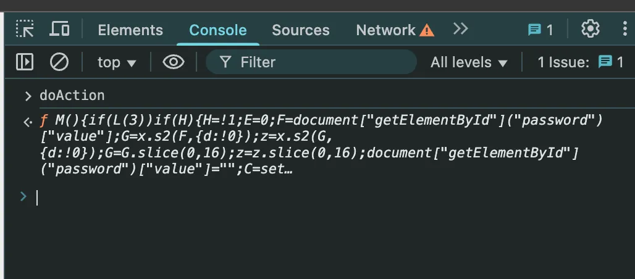Open the top JavaScript context dropdown
This screenshot has height=279, width=635.
coord(117,62)
